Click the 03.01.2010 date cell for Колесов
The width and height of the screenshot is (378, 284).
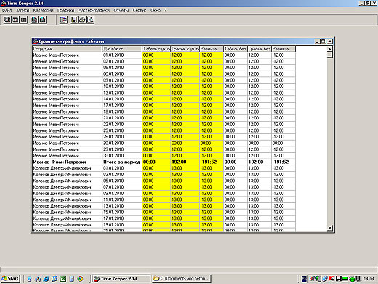(122, 174)
